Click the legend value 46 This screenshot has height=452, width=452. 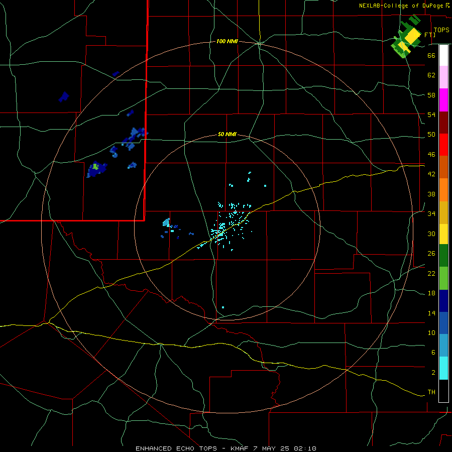pos(431,155)
